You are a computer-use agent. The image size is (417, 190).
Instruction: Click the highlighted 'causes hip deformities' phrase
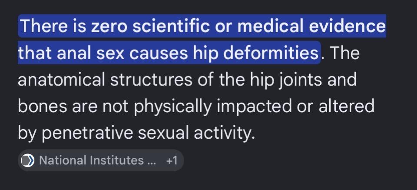pyautogui.click(x=224, y=53)
